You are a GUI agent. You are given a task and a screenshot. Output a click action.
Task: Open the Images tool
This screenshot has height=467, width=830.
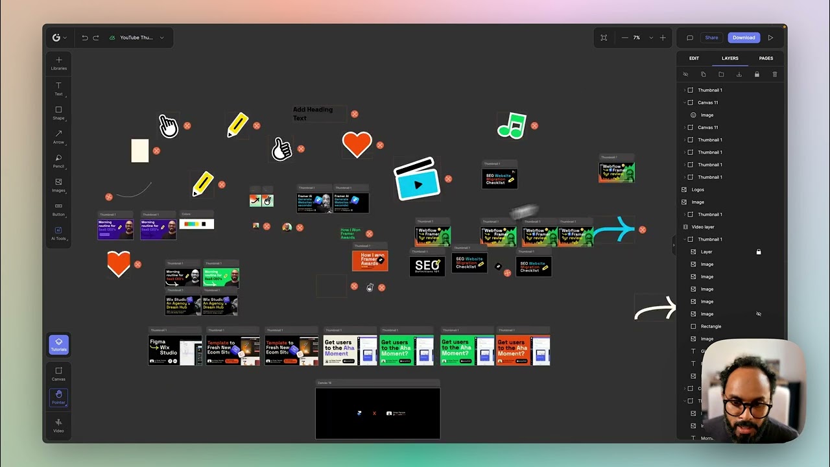tap(58, 185)
